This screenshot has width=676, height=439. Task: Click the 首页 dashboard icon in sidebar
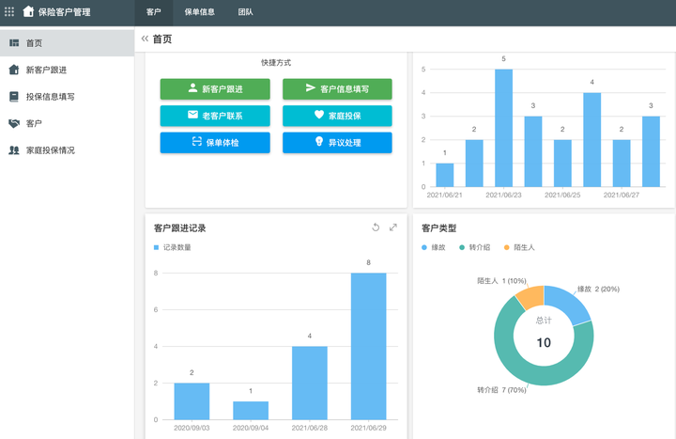tap(14, 42)
